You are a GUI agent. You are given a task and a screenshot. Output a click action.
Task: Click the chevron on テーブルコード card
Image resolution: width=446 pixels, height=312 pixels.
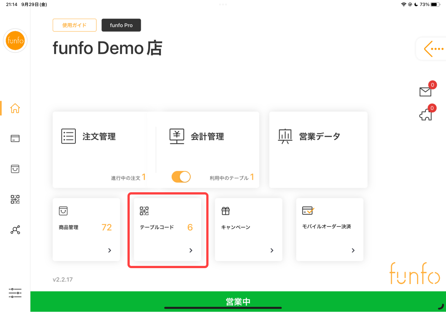tap(191, 250)
